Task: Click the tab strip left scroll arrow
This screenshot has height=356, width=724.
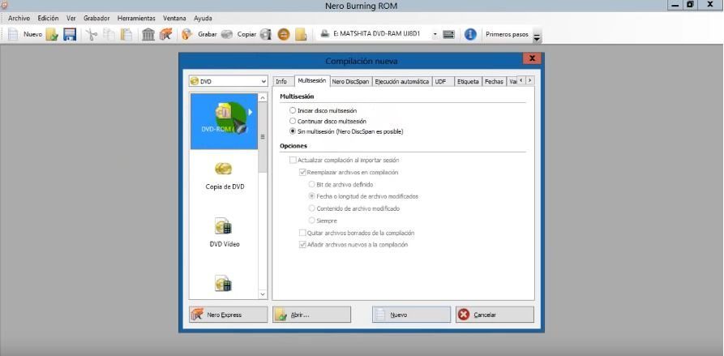Action: 521,80
